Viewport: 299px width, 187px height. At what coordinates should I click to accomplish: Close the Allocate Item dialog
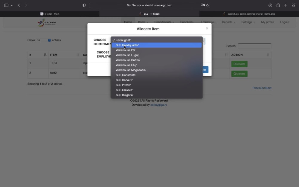207,28
